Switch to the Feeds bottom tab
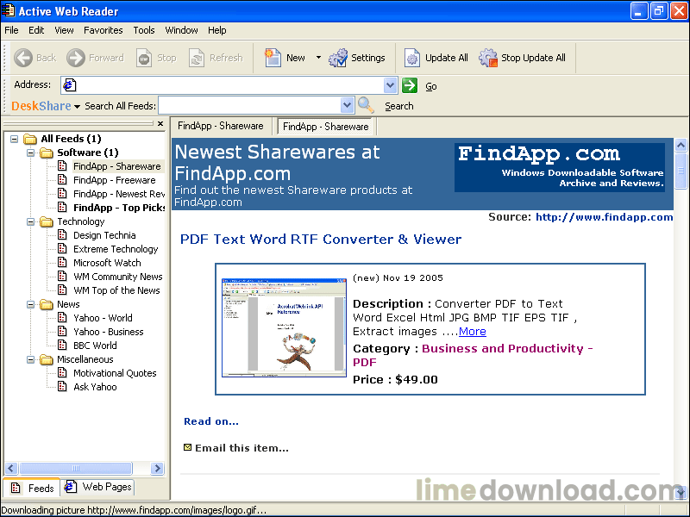This screenshot has width=690, height=517. coord(32,488)
